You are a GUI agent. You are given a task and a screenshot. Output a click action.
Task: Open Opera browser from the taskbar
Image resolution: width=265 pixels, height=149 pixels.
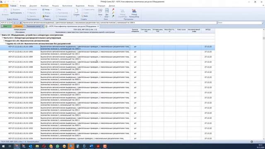[44, 146]
